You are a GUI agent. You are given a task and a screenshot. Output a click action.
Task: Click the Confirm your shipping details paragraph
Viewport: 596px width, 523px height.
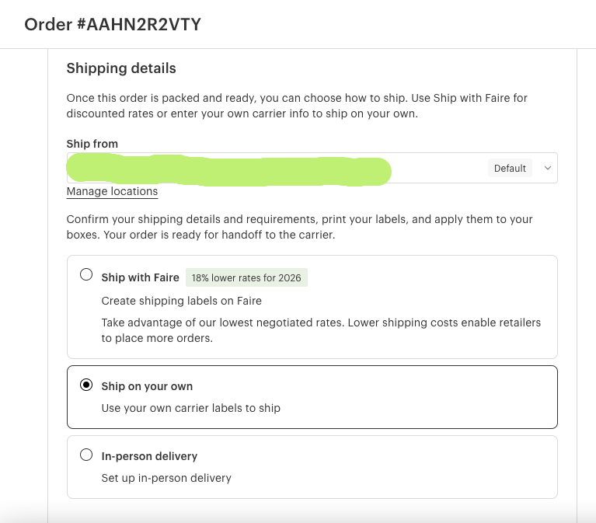[299, 227]
